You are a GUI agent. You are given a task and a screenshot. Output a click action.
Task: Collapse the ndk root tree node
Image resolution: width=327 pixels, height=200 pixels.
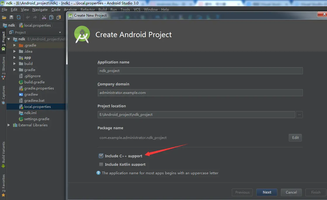9,39
